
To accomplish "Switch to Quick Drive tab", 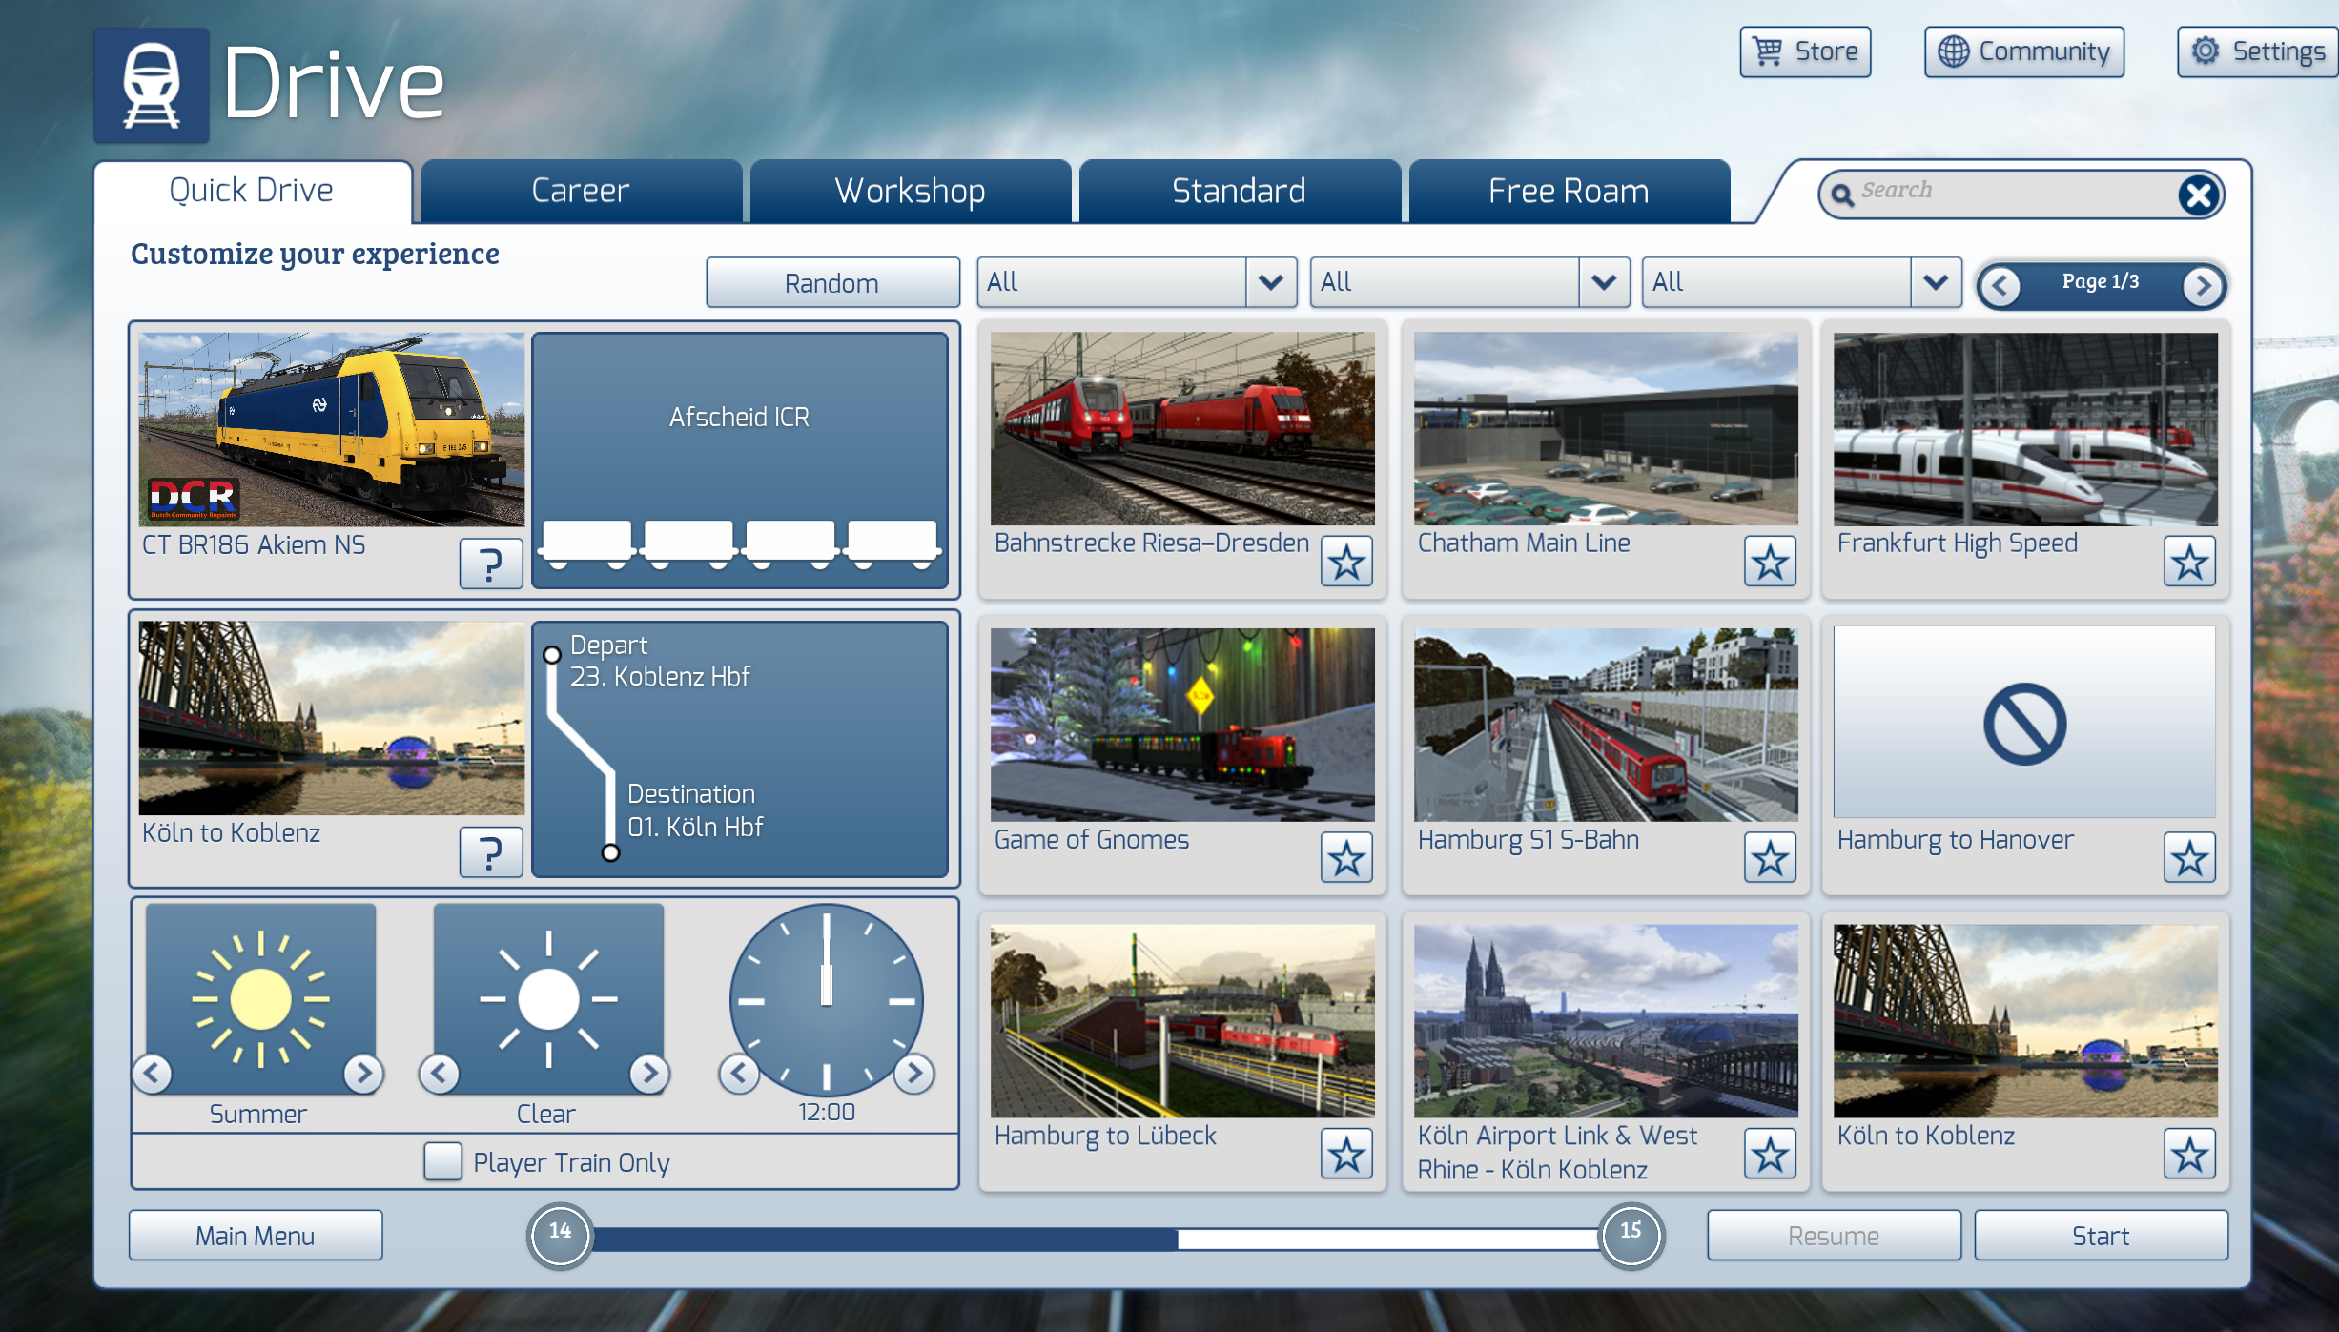I will coord(252,191).
